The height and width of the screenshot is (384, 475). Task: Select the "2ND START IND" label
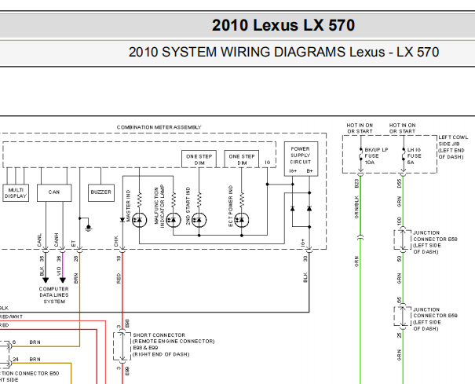pyautogui.click(x=188, y=206)
